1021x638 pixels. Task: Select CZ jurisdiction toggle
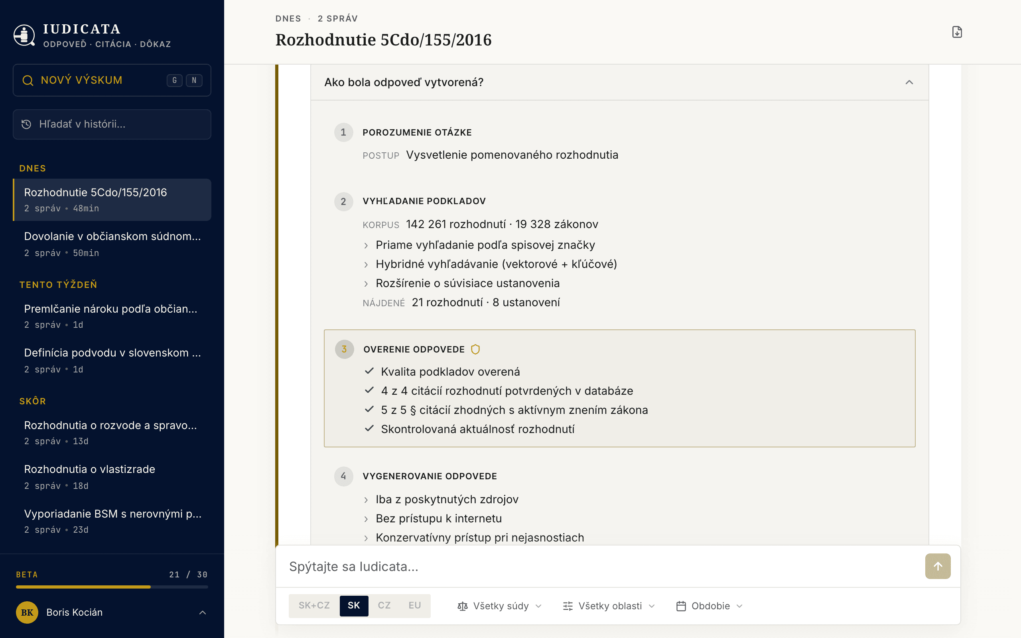pyautogui.click(x=384, y=606)
